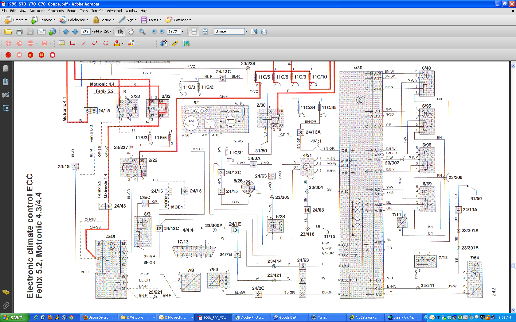The width and height of the screenshot is (516, 322).
Task: Open the zoom percentage dropdown
Action: (182, 31)
